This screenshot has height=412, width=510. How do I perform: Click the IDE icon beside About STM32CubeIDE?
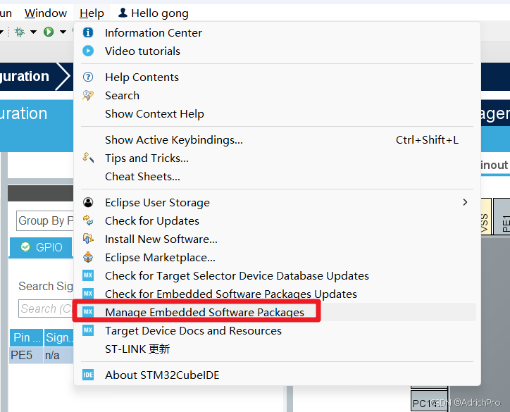(88, 375)
